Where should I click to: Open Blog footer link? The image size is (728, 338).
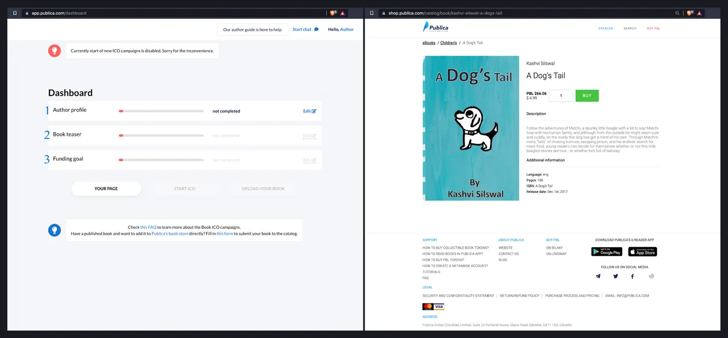click(503, 260)
